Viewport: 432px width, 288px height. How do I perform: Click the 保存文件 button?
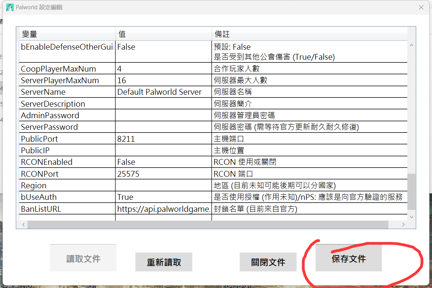[348, 258]
